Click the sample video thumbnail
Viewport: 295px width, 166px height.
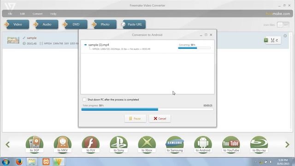point(13,40)
